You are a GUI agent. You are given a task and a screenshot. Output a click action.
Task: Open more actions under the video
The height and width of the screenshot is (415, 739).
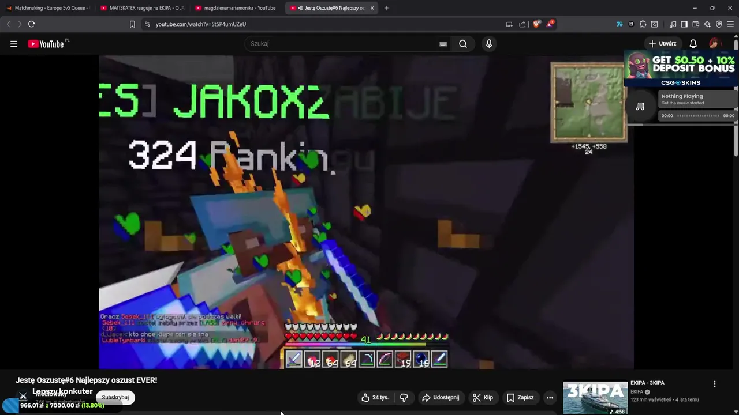pos(550,397)
